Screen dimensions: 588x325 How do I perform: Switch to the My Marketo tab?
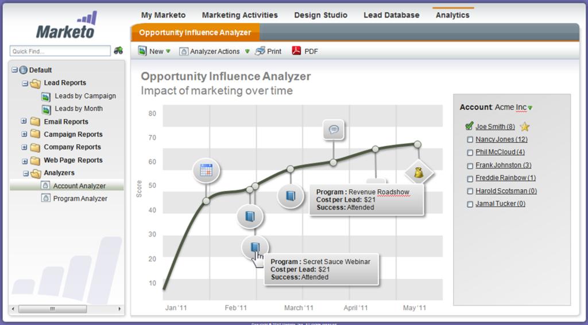[163, 15]
